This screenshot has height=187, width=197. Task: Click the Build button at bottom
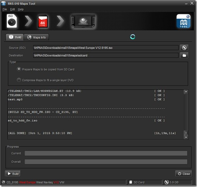(x=13, y=174)
